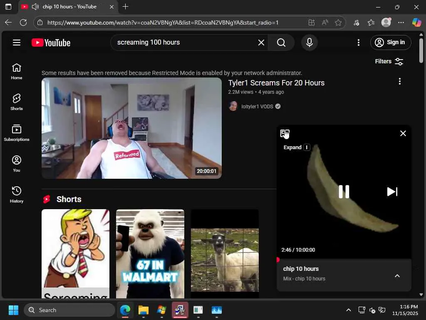The width and height of the screenshot is (426, 320).
Task: Open File Explorer from the taskbar
Action: (143, 310)
